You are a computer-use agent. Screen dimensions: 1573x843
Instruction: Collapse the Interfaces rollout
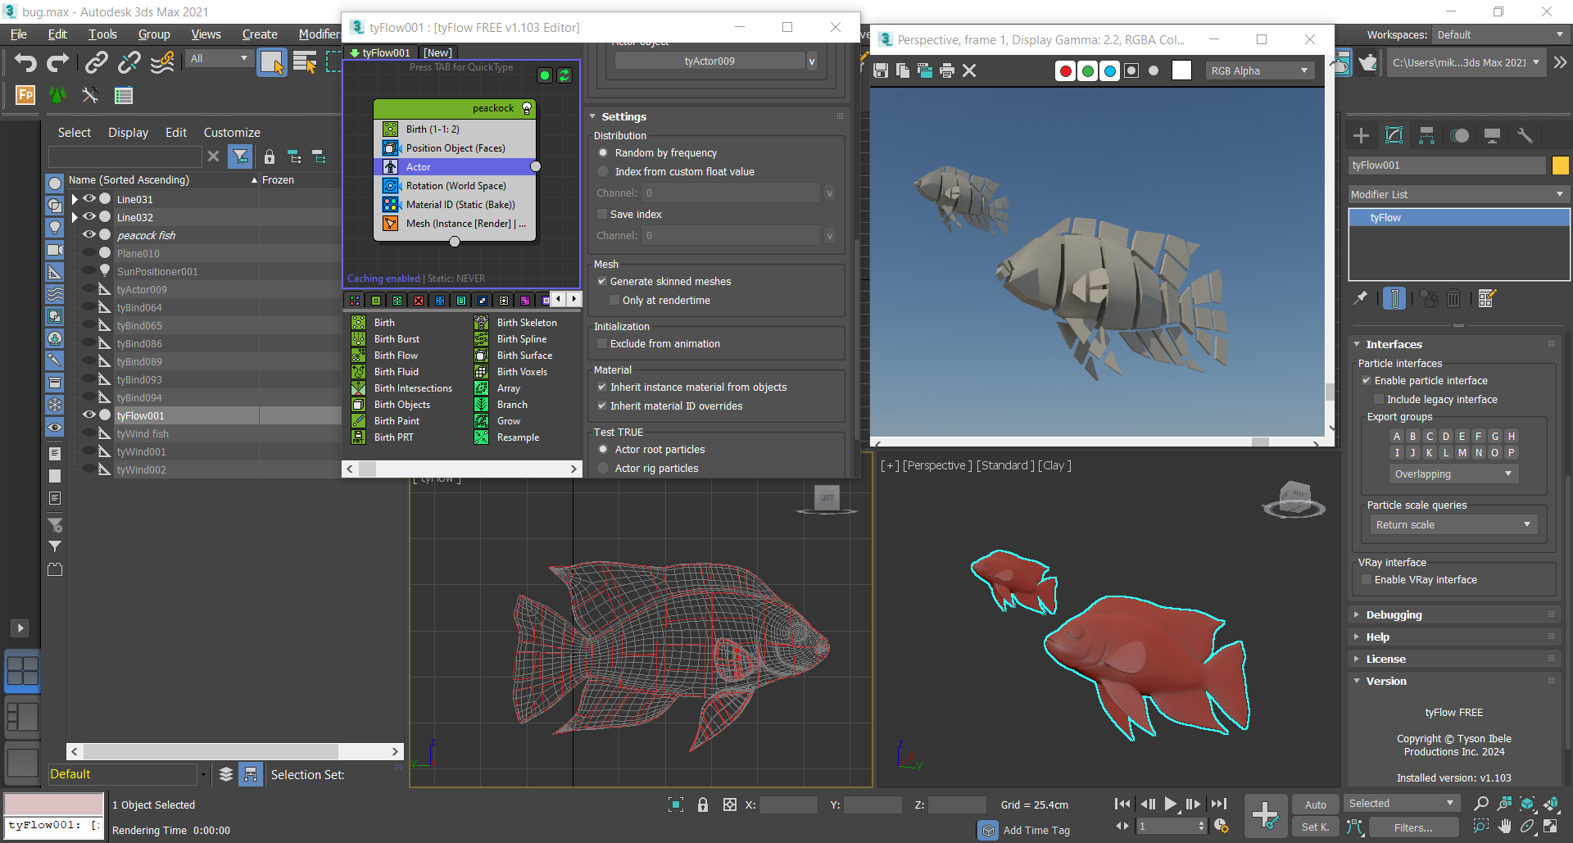pyautogui.click(x=1394, y=344)
